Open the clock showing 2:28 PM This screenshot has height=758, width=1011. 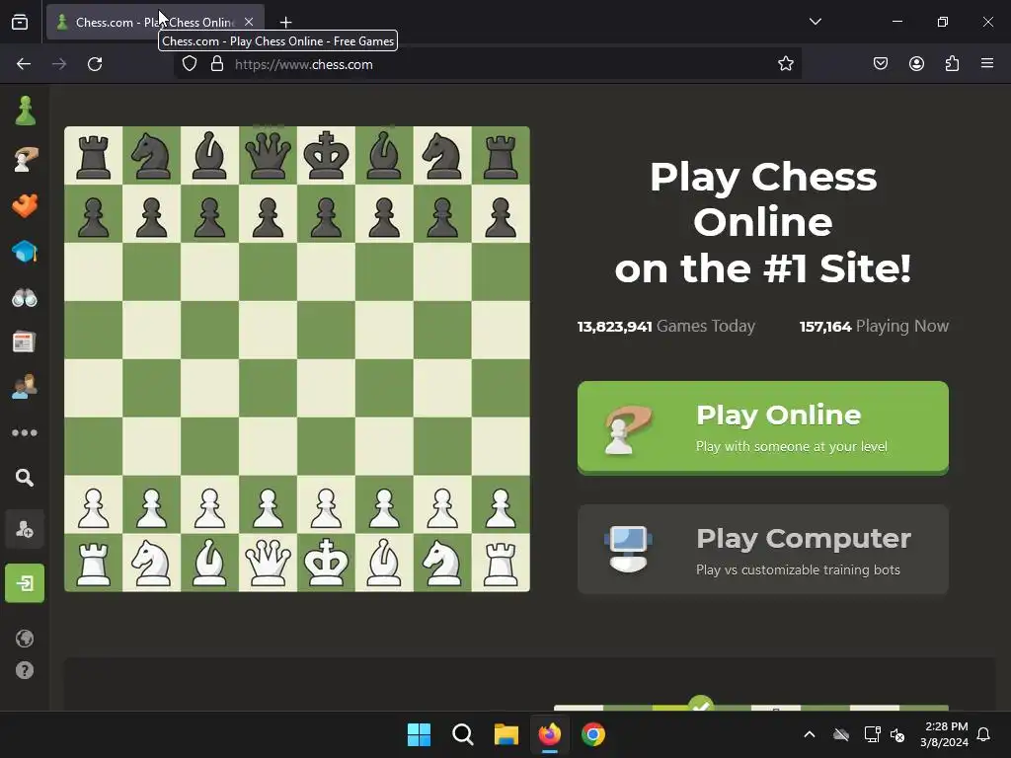[x=945, y=734]
